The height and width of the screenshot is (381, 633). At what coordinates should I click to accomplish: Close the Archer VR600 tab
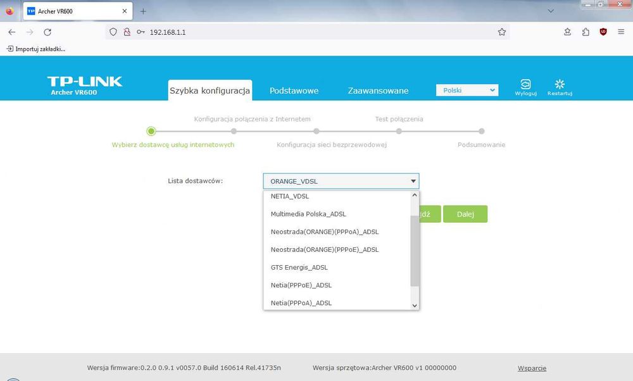[x=124, y=11]
